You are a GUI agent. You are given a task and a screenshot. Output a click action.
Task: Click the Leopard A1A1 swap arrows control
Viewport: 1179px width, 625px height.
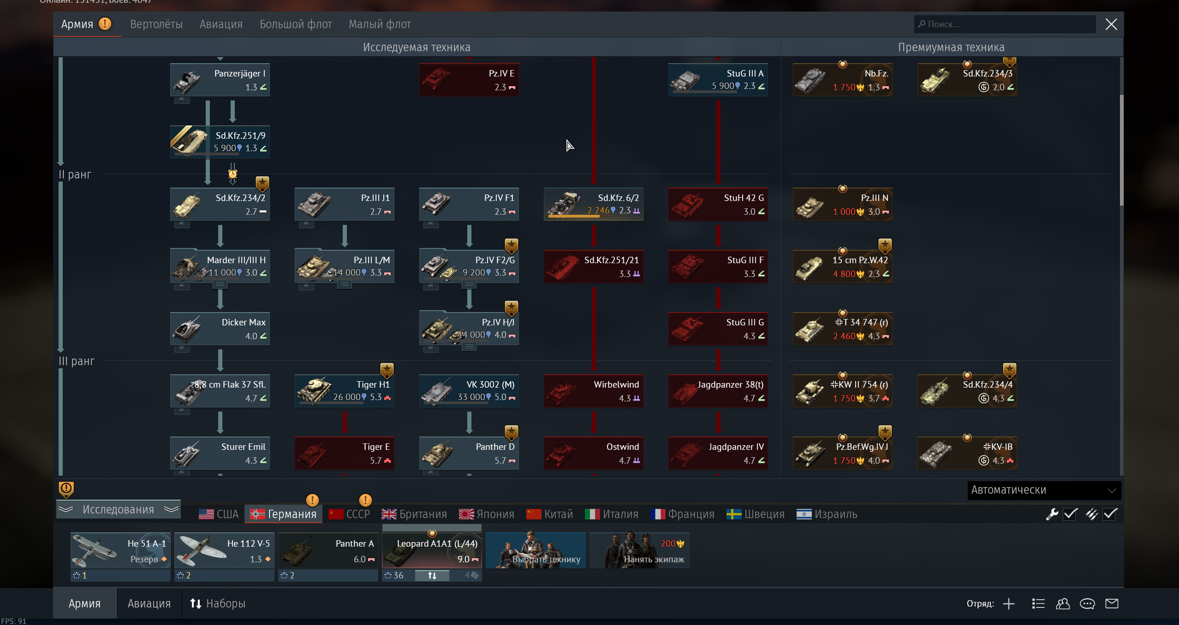(x=432, y=575)
